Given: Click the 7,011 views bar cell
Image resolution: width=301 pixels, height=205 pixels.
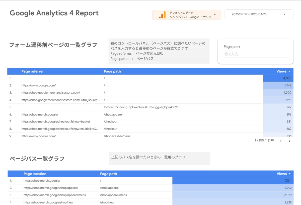Looking at the screenshot, I should tap(233, 181).
